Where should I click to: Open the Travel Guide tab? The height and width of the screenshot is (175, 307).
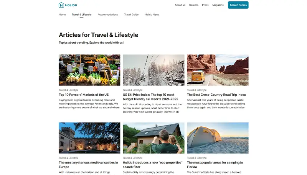131,15
